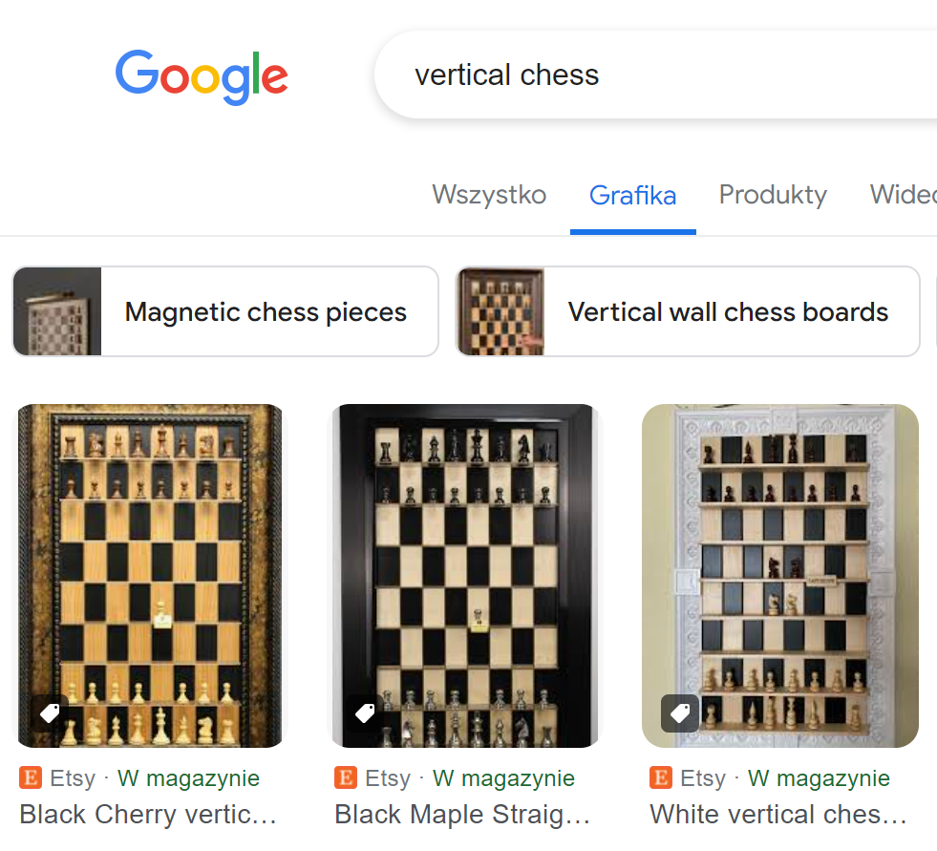Open the Black Cherry vertical chess listing title
Screen dimensions: 937x851
148,814
